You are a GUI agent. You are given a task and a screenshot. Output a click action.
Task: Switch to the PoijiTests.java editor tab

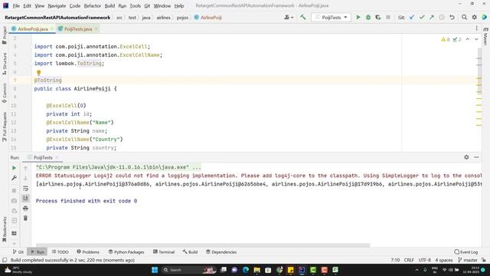[x=78, y=29]
